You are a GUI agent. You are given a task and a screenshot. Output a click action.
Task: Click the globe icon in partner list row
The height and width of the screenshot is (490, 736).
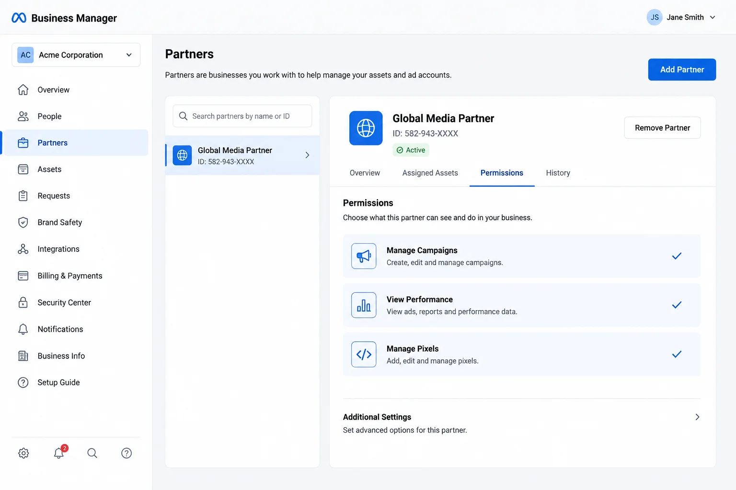point(182,155)
